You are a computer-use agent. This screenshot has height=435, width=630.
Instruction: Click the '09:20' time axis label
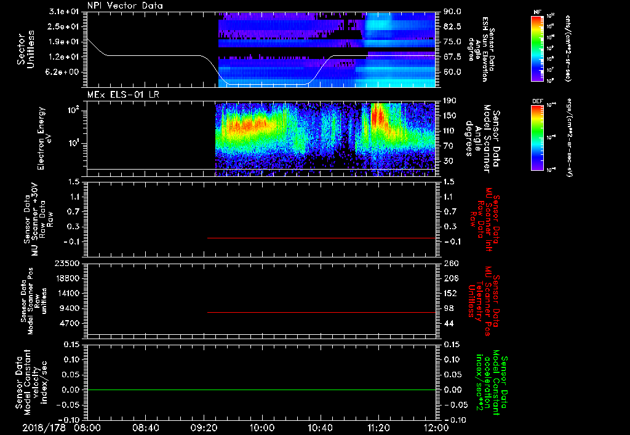[x=204, y=428]
